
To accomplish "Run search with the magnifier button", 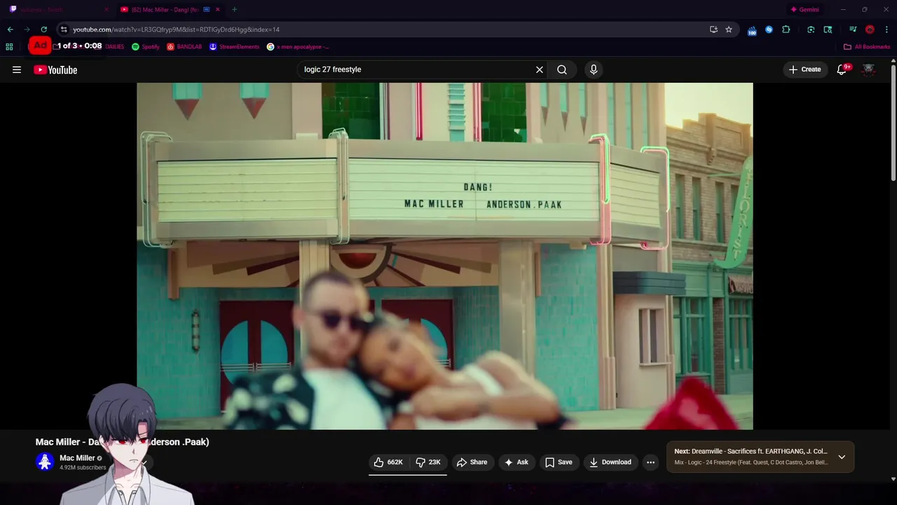I will [x=562, y=69].
